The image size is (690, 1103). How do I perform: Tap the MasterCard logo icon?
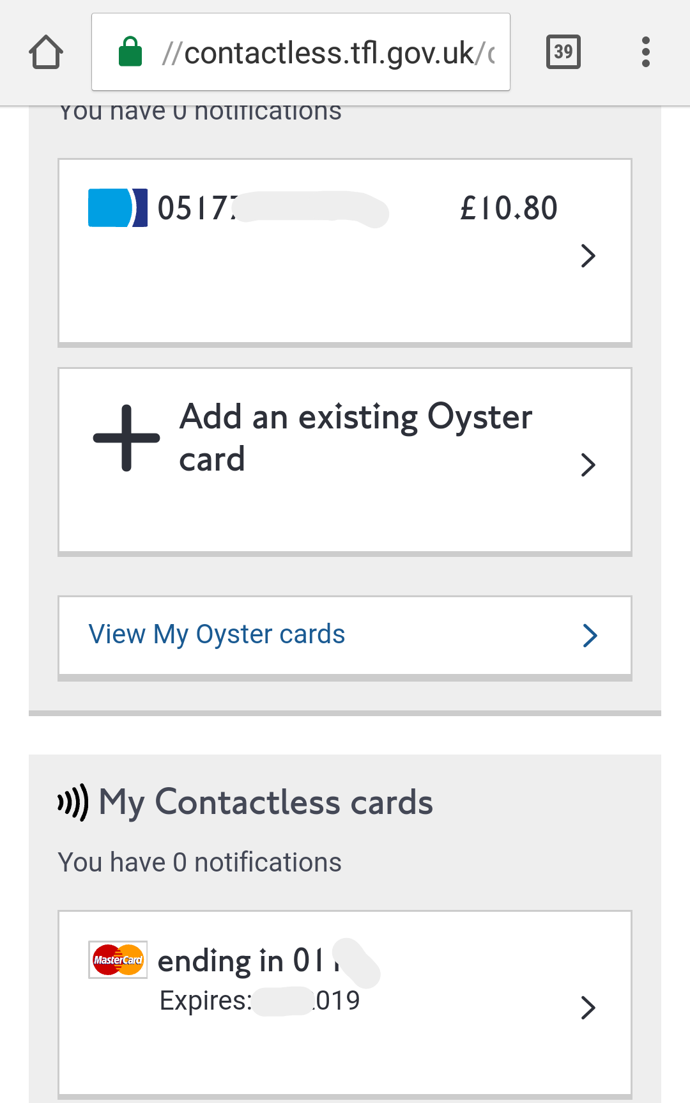tap(118, 960)
